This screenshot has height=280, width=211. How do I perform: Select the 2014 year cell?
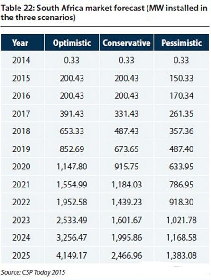tap(21, 60)
